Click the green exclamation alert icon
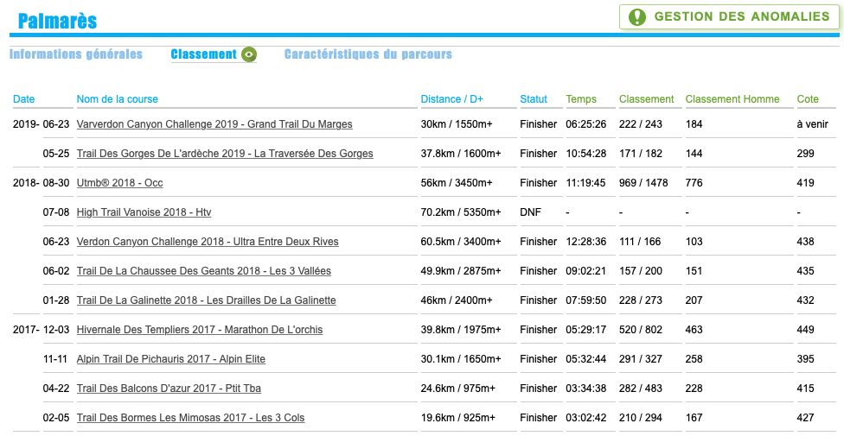 coord(637,17)
